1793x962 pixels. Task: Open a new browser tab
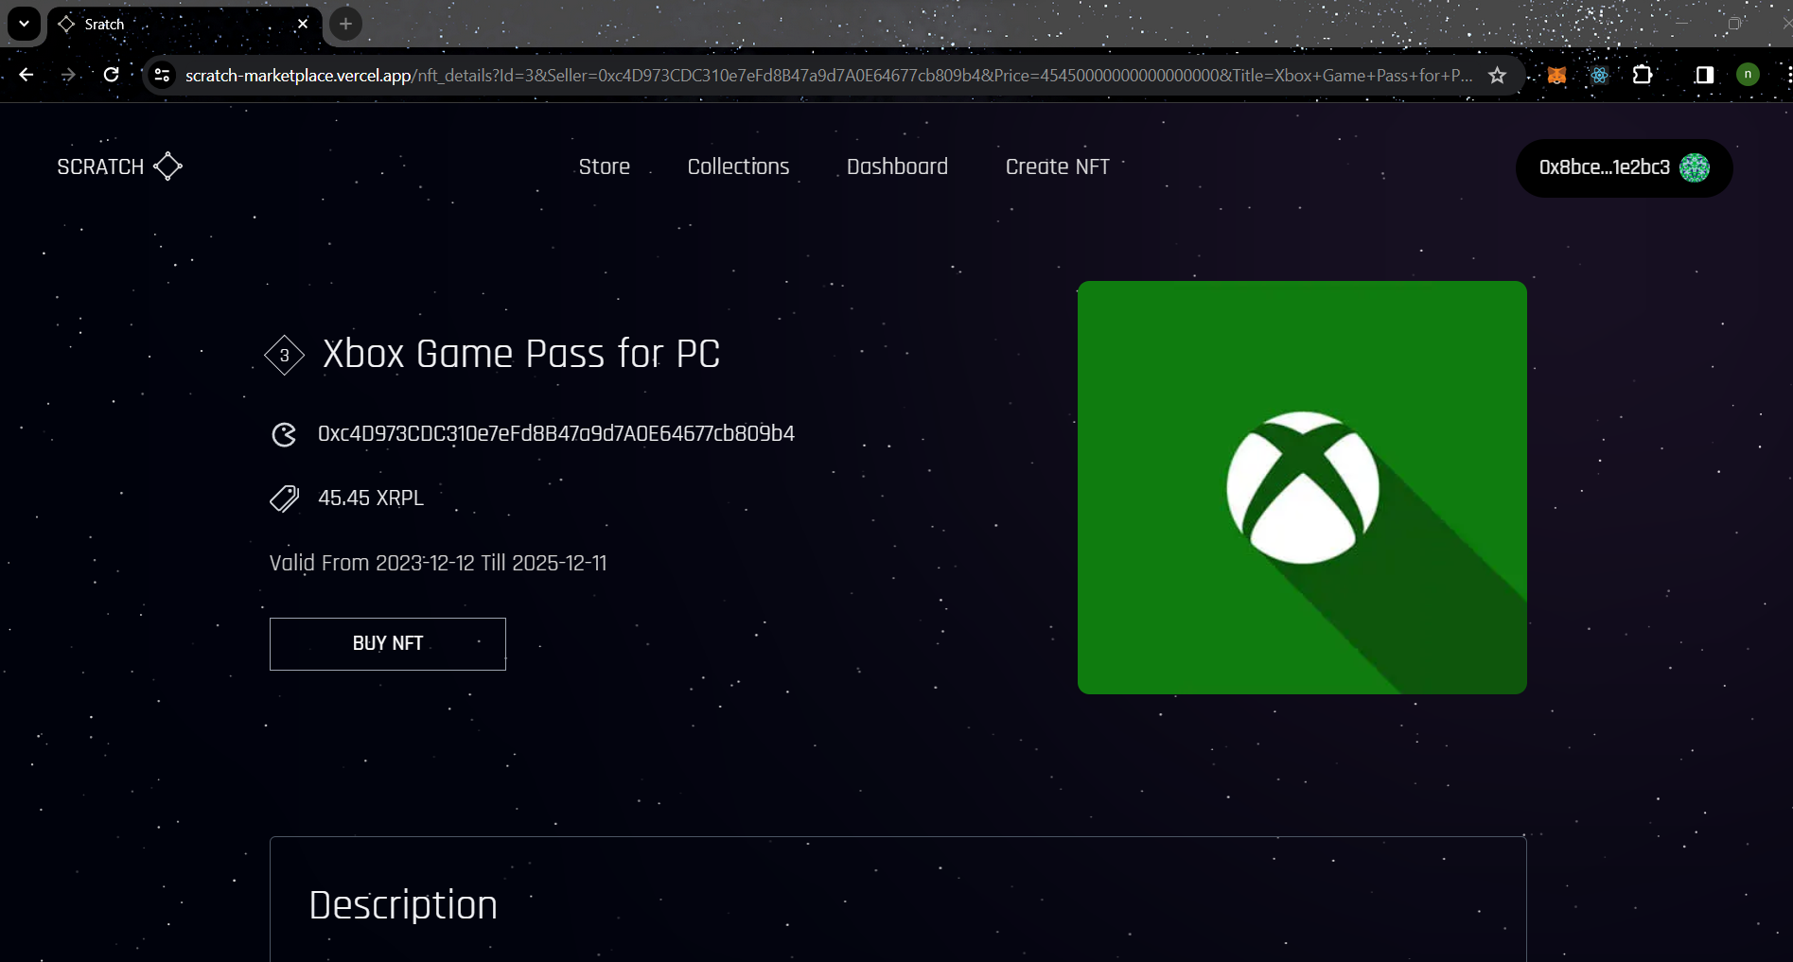(346, 24)
